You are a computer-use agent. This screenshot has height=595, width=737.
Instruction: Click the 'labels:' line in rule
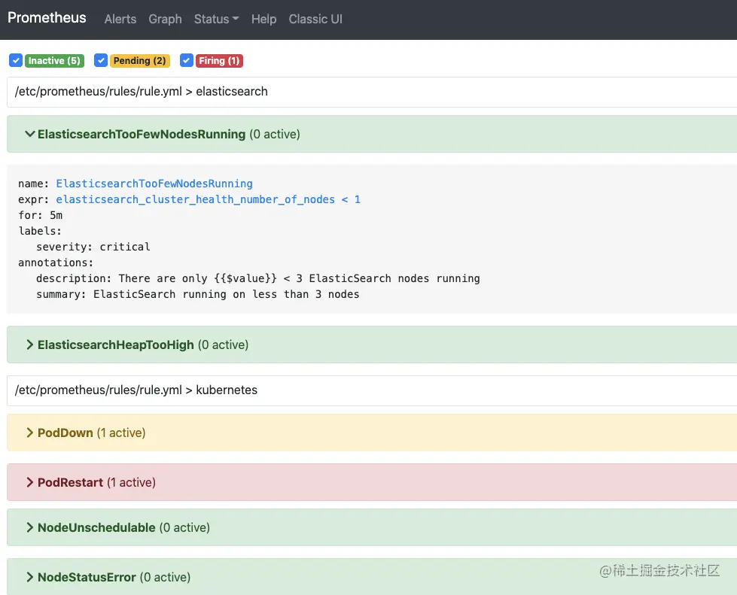pyautogui.click(x=40, y=231)
